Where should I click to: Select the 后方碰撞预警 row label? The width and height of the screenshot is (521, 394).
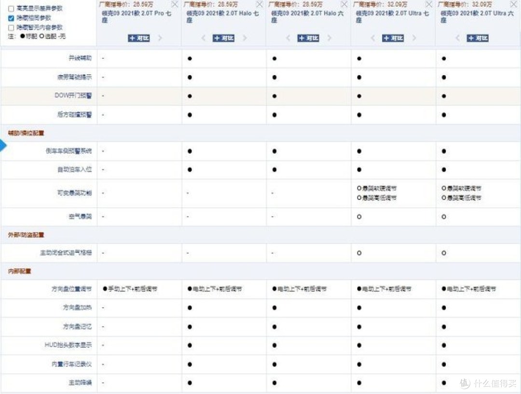click(x=74, y=115)
